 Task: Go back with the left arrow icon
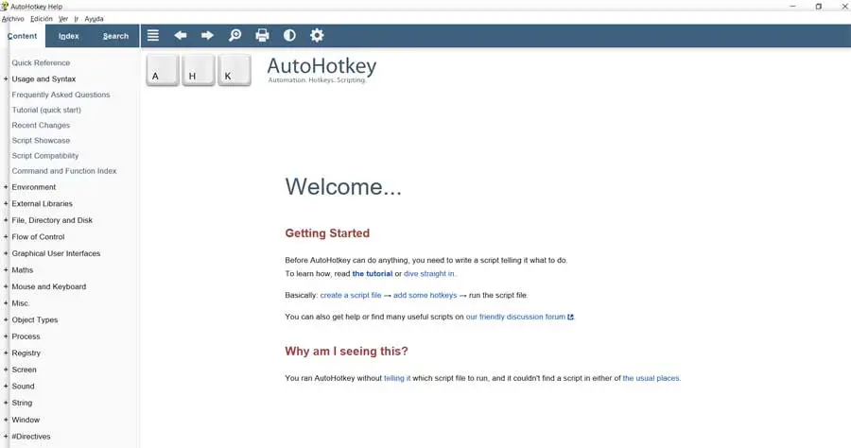click(x=181, y=35)
